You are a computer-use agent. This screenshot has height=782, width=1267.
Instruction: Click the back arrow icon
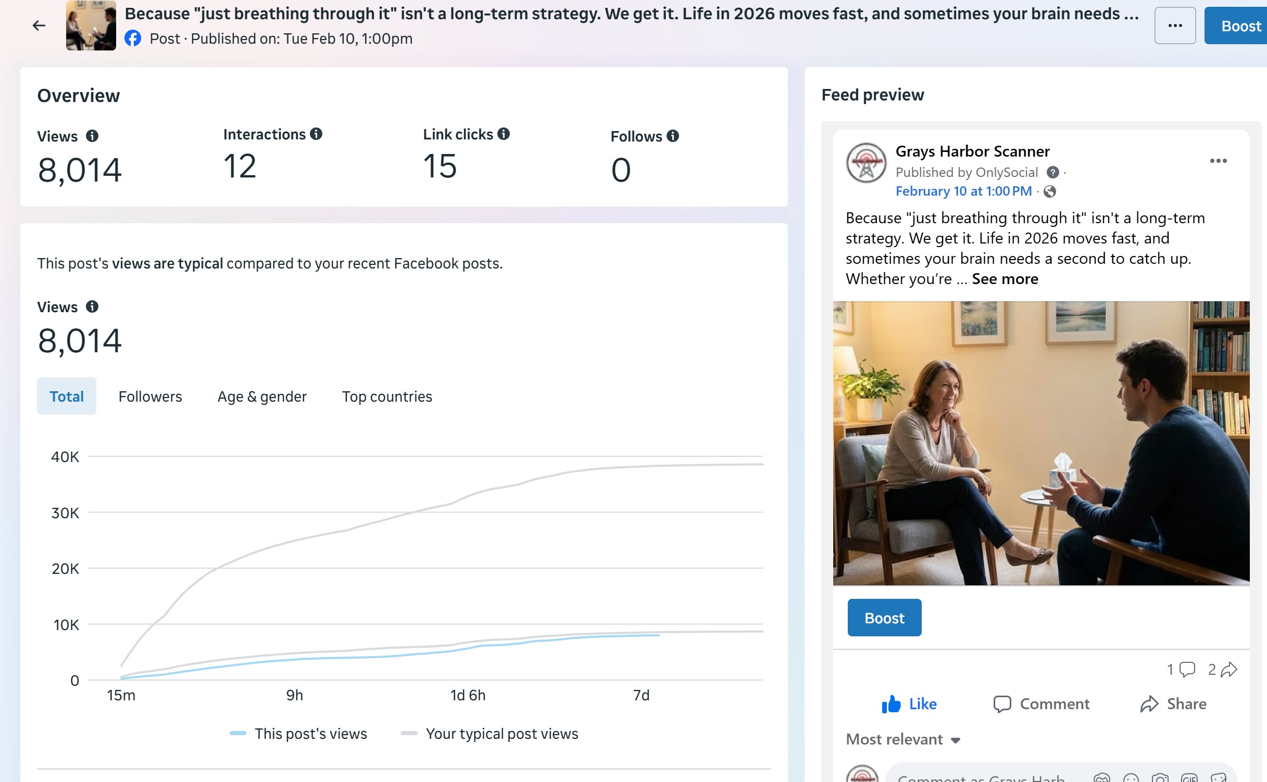coord(39,25)
